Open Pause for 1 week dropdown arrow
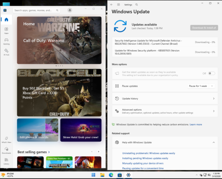 212,86
